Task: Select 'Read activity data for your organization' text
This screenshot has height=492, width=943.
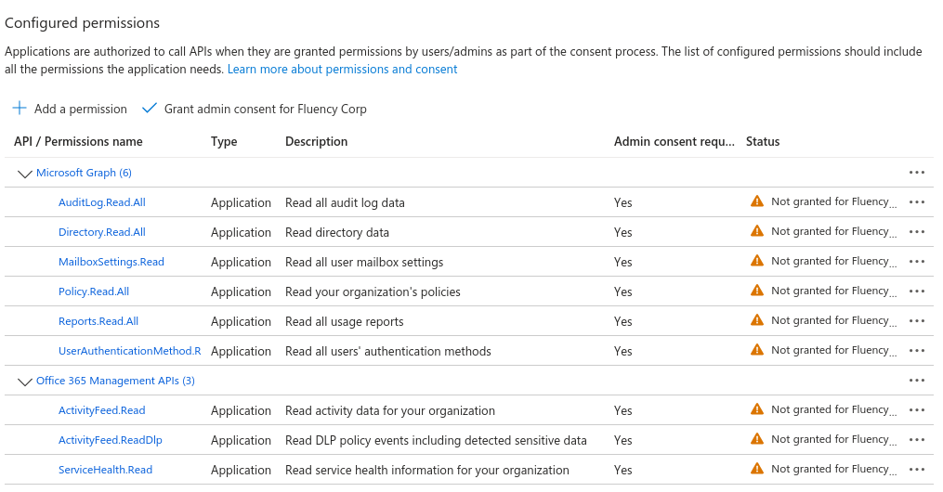Action: point(389,411)
